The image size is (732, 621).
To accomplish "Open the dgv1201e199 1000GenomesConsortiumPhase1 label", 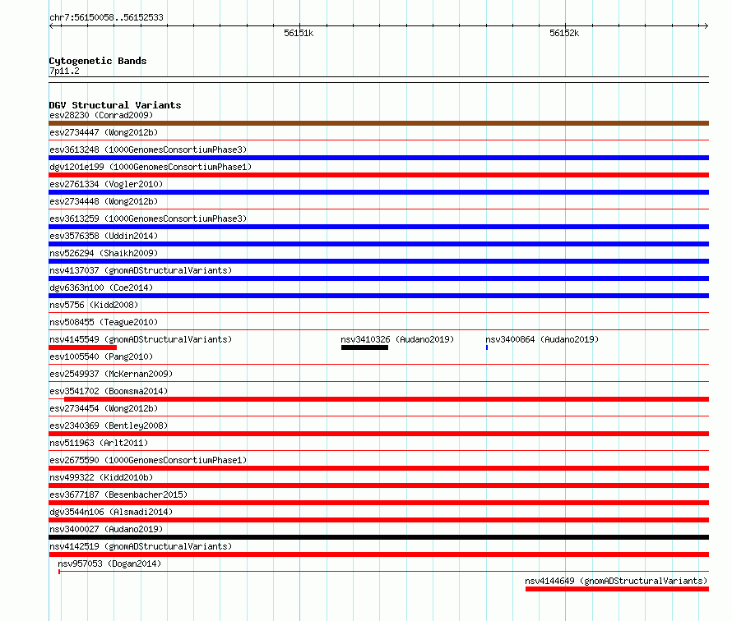I will (x=151, y=167).
